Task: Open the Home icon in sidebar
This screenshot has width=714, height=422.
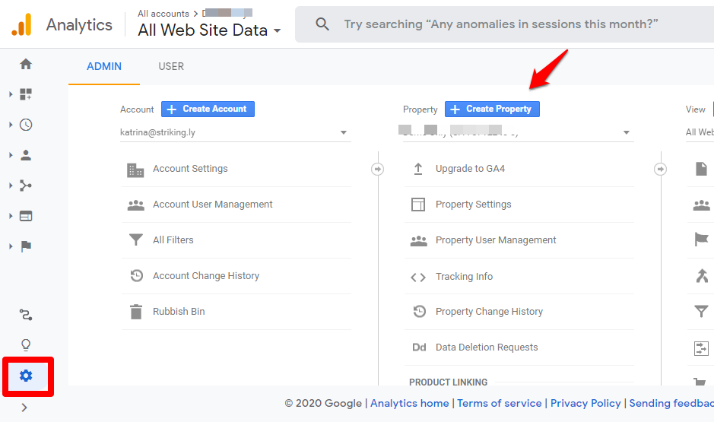Action: tap(26, 64)
